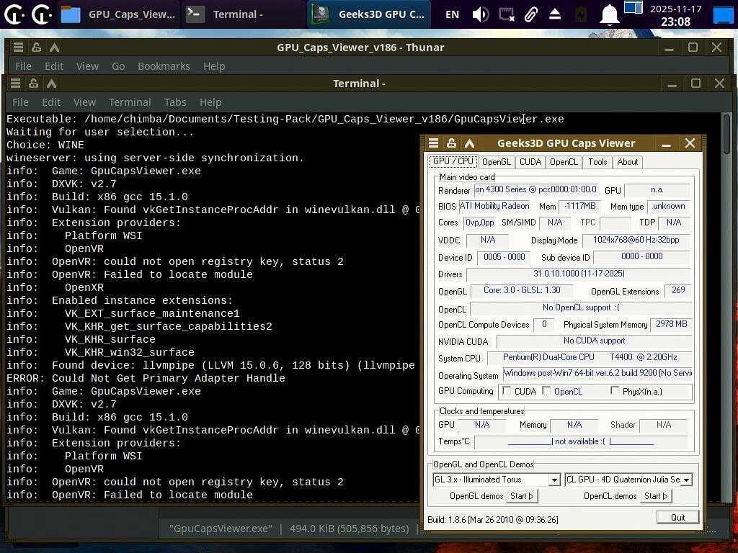Click the Terminal titlebar pin icon
Screen dimensions: 738x553
(33, 84)
